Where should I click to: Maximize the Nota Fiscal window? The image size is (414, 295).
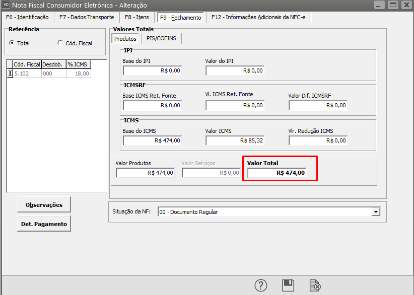coord(392,5)
